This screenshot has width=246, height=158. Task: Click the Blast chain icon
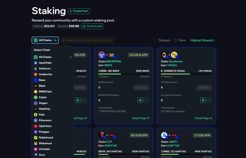36,86
